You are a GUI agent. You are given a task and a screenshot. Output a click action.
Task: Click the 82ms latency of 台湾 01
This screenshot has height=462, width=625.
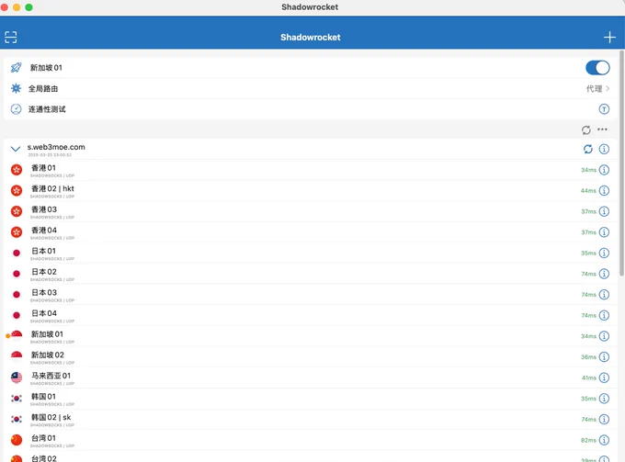tap(588, 440)
